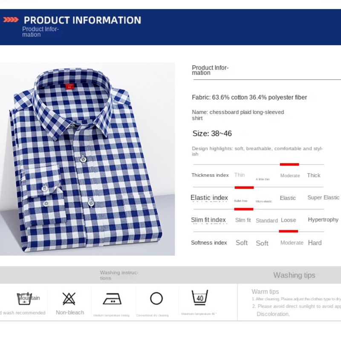This screenshot has height=341, width=341.
Task: Open the Washing tips section heading
Action: coord(294,275)
